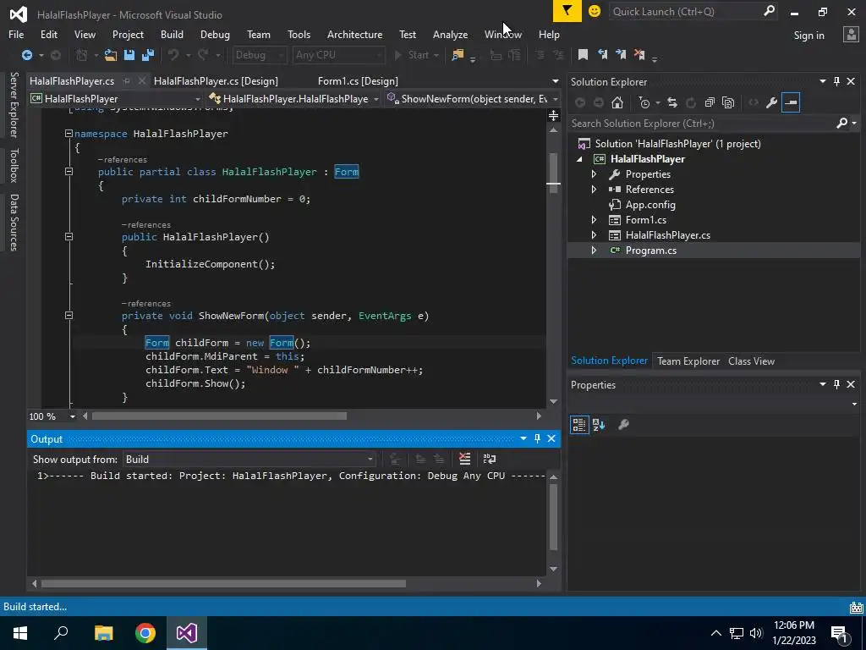Click the Sign in link
Image resolution: width=866 pixels, height=650 pixels.
pos(808,36)
